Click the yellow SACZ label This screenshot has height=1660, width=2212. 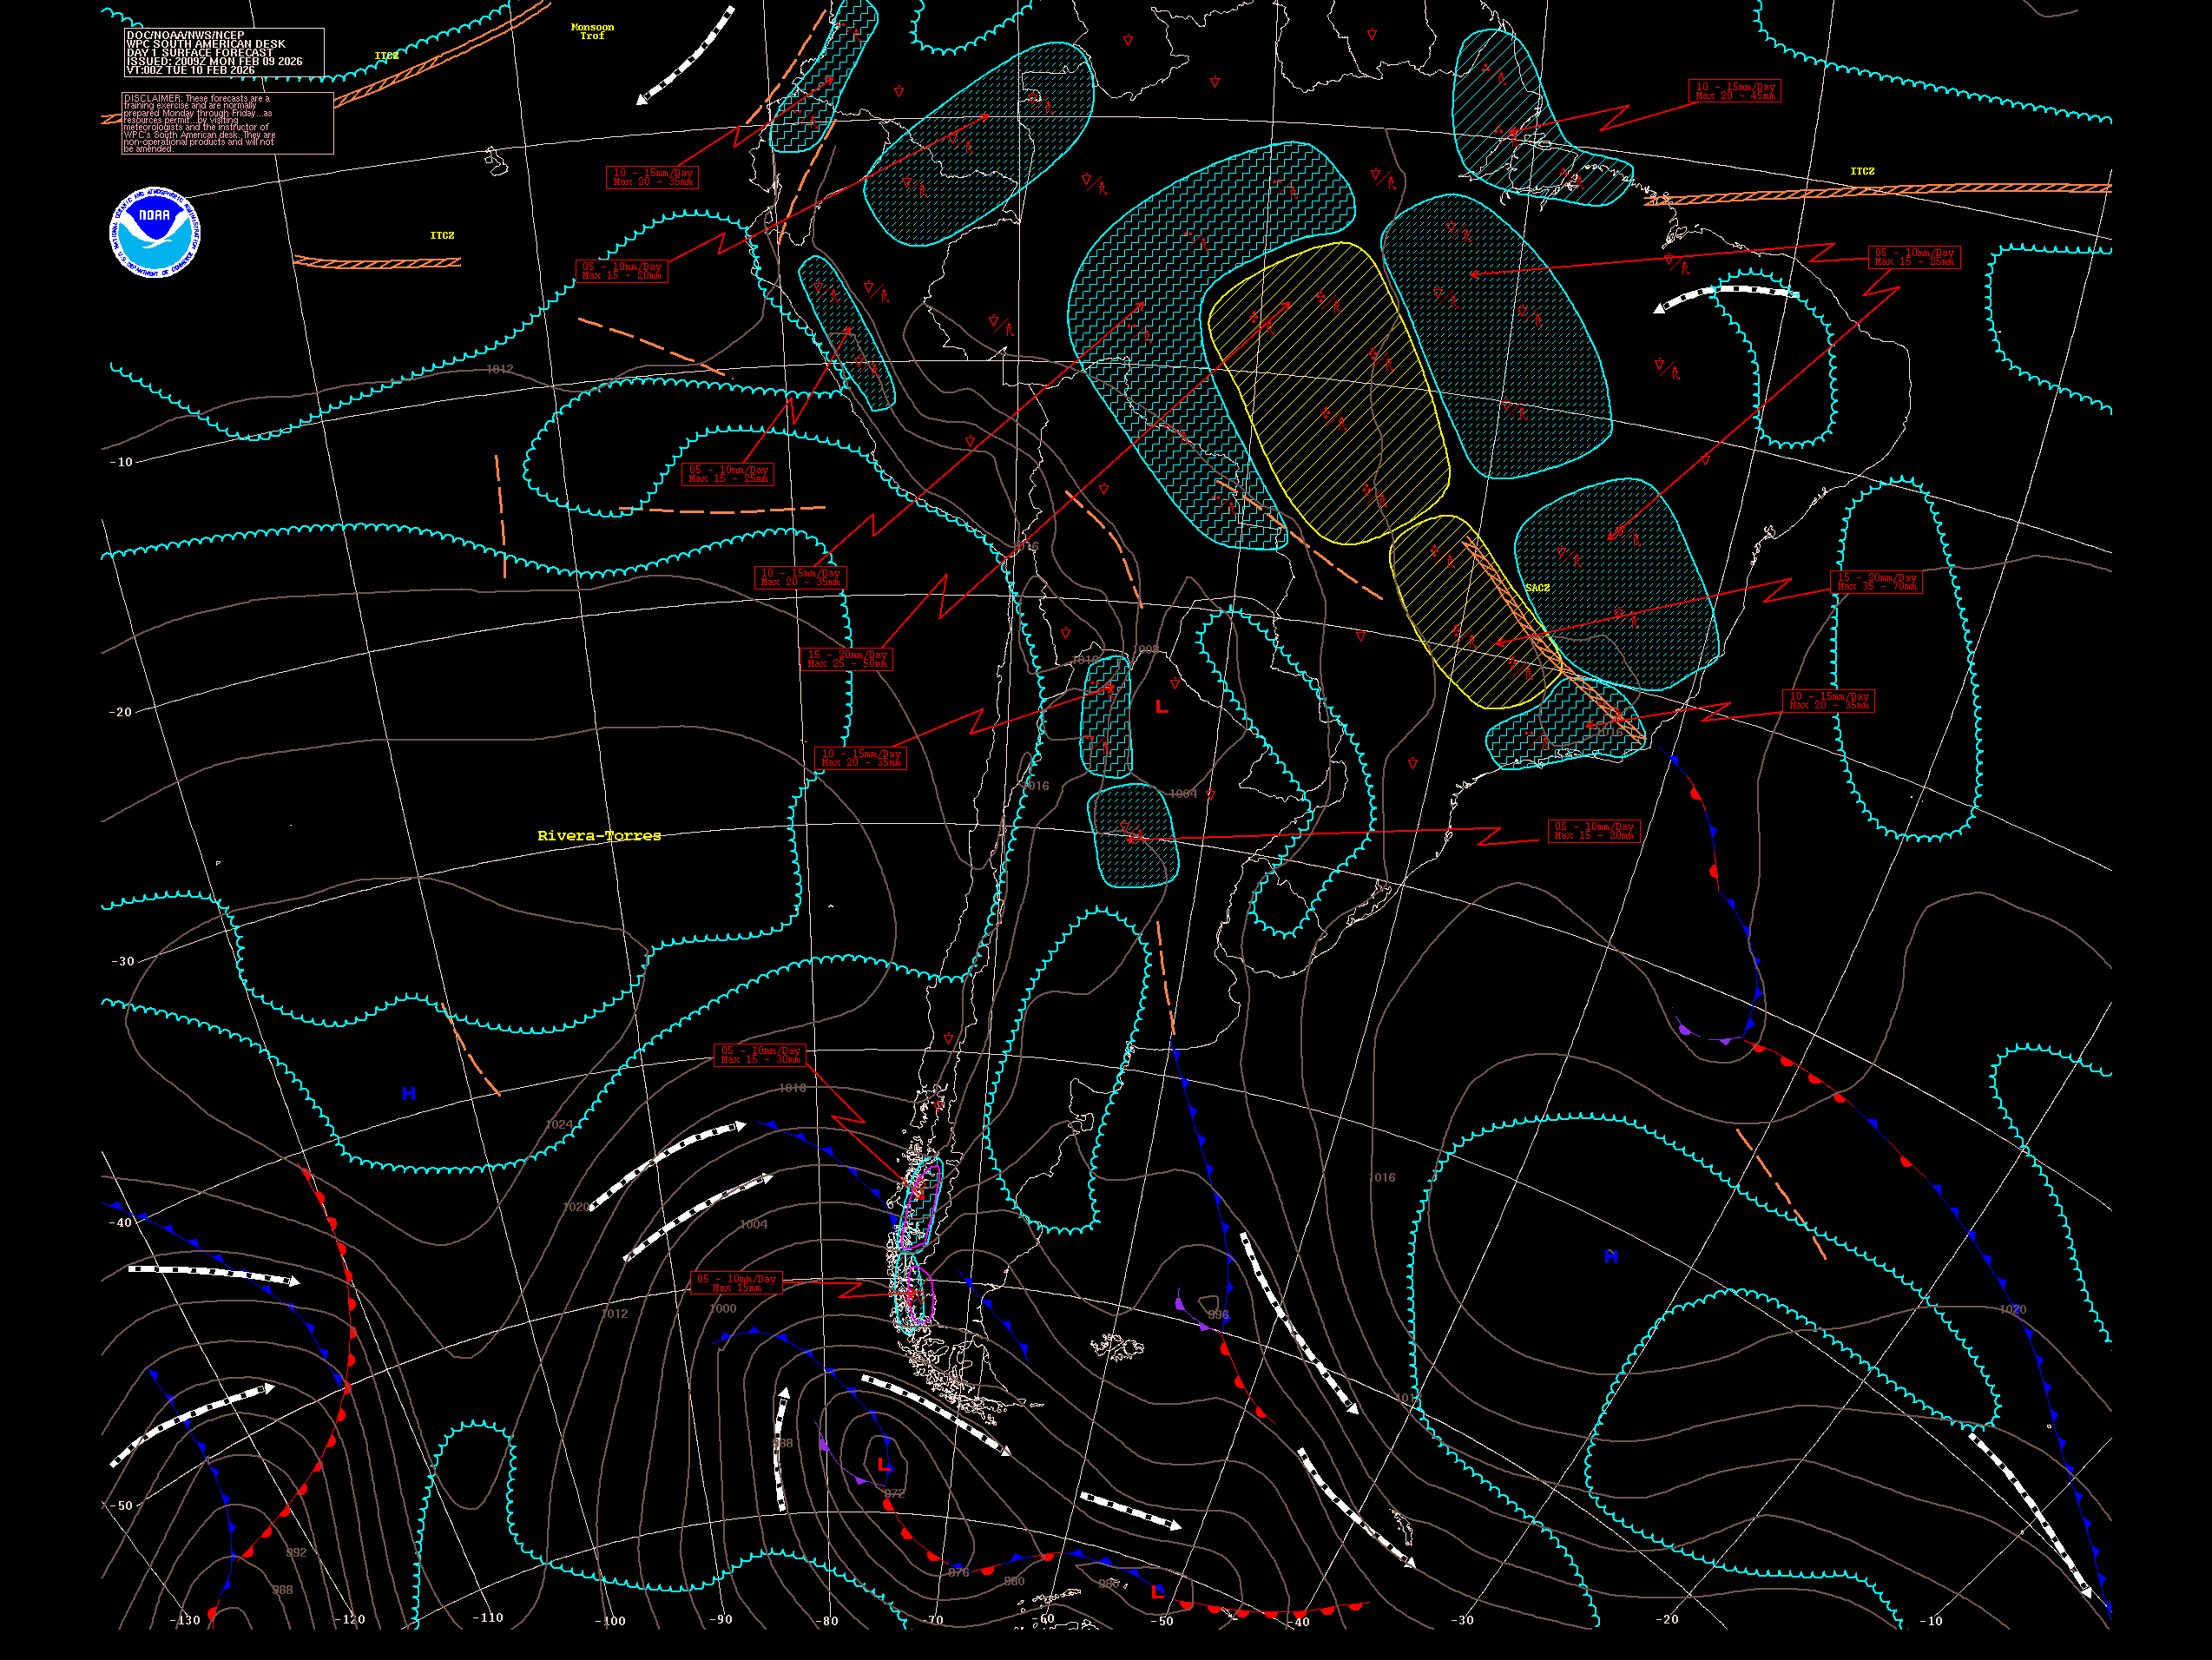1537,588
